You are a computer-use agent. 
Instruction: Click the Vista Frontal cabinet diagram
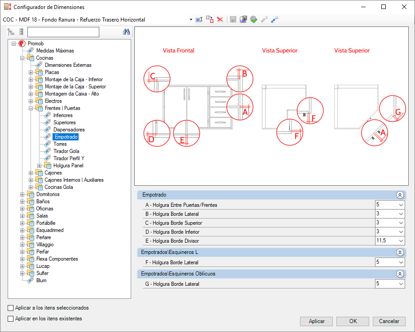[198, 106]
